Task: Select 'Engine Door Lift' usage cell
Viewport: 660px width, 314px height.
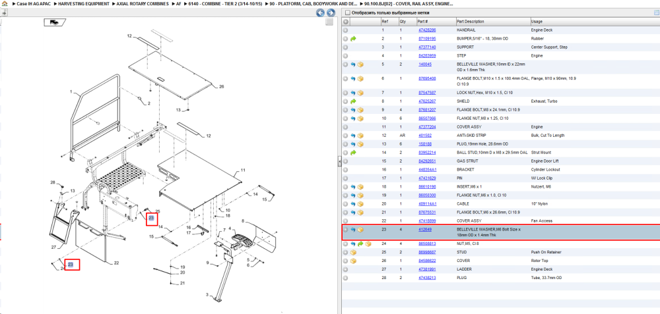Action: pos(544,161)
